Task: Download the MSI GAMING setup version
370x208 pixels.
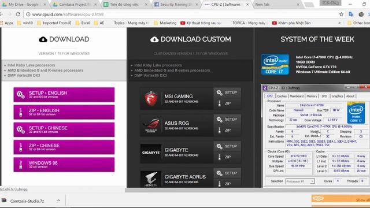Action: pos(227,92)
